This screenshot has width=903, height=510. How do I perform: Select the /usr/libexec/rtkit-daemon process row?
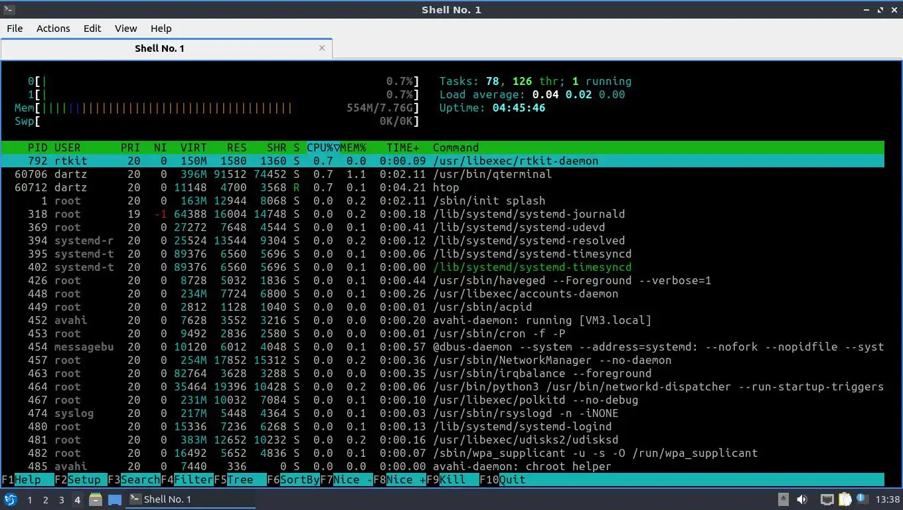(x=443, y=161)
